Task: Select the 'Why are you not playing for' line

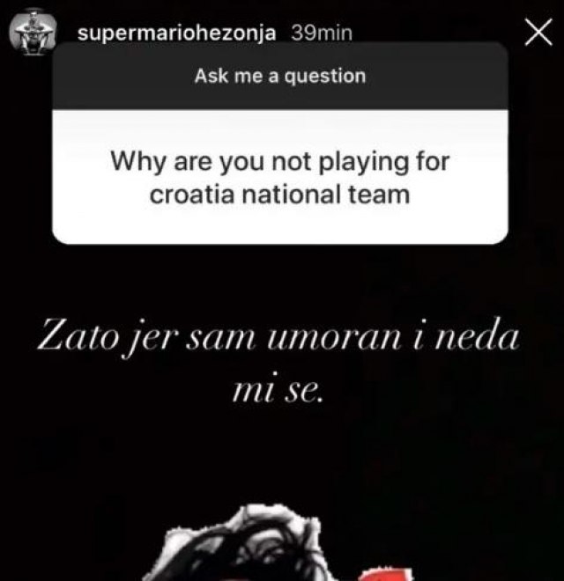Action: pyautogui.click(x=280, y=162)
